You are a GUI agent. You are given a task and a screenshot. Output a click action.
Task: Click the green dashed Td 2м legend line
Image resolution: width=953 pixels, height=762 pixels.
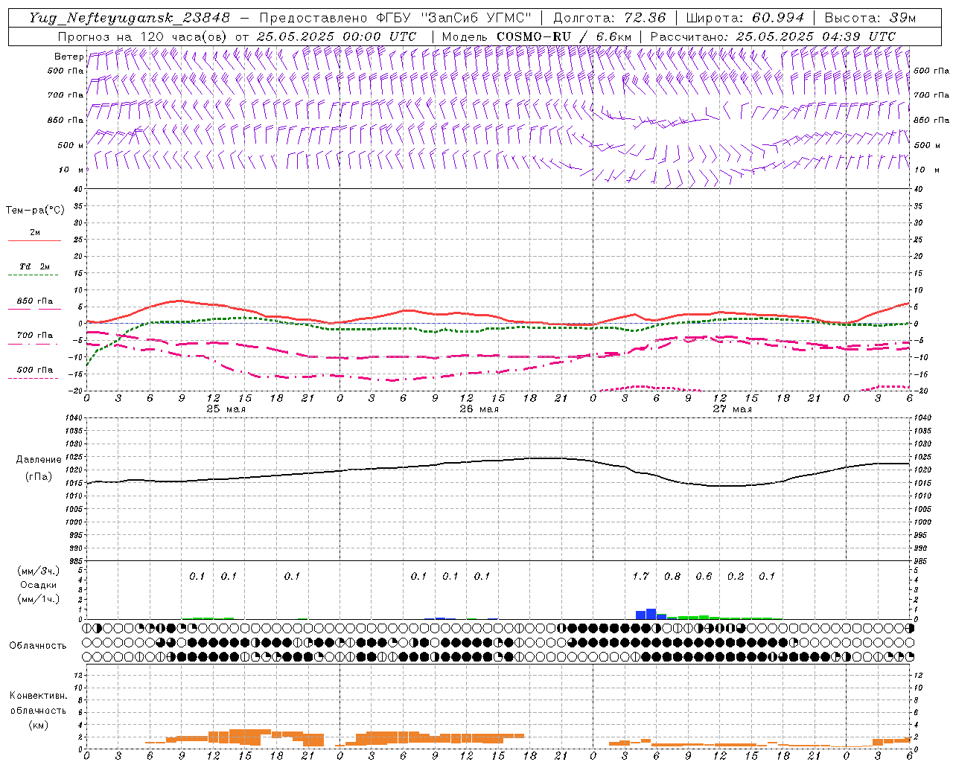[33, 275]
